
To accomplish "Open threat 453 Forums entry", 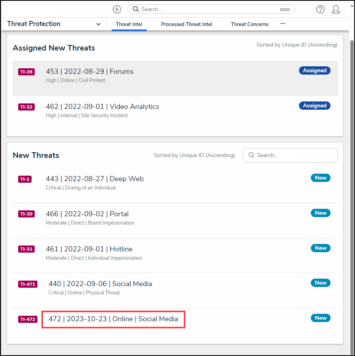I will tap(90, 71).
